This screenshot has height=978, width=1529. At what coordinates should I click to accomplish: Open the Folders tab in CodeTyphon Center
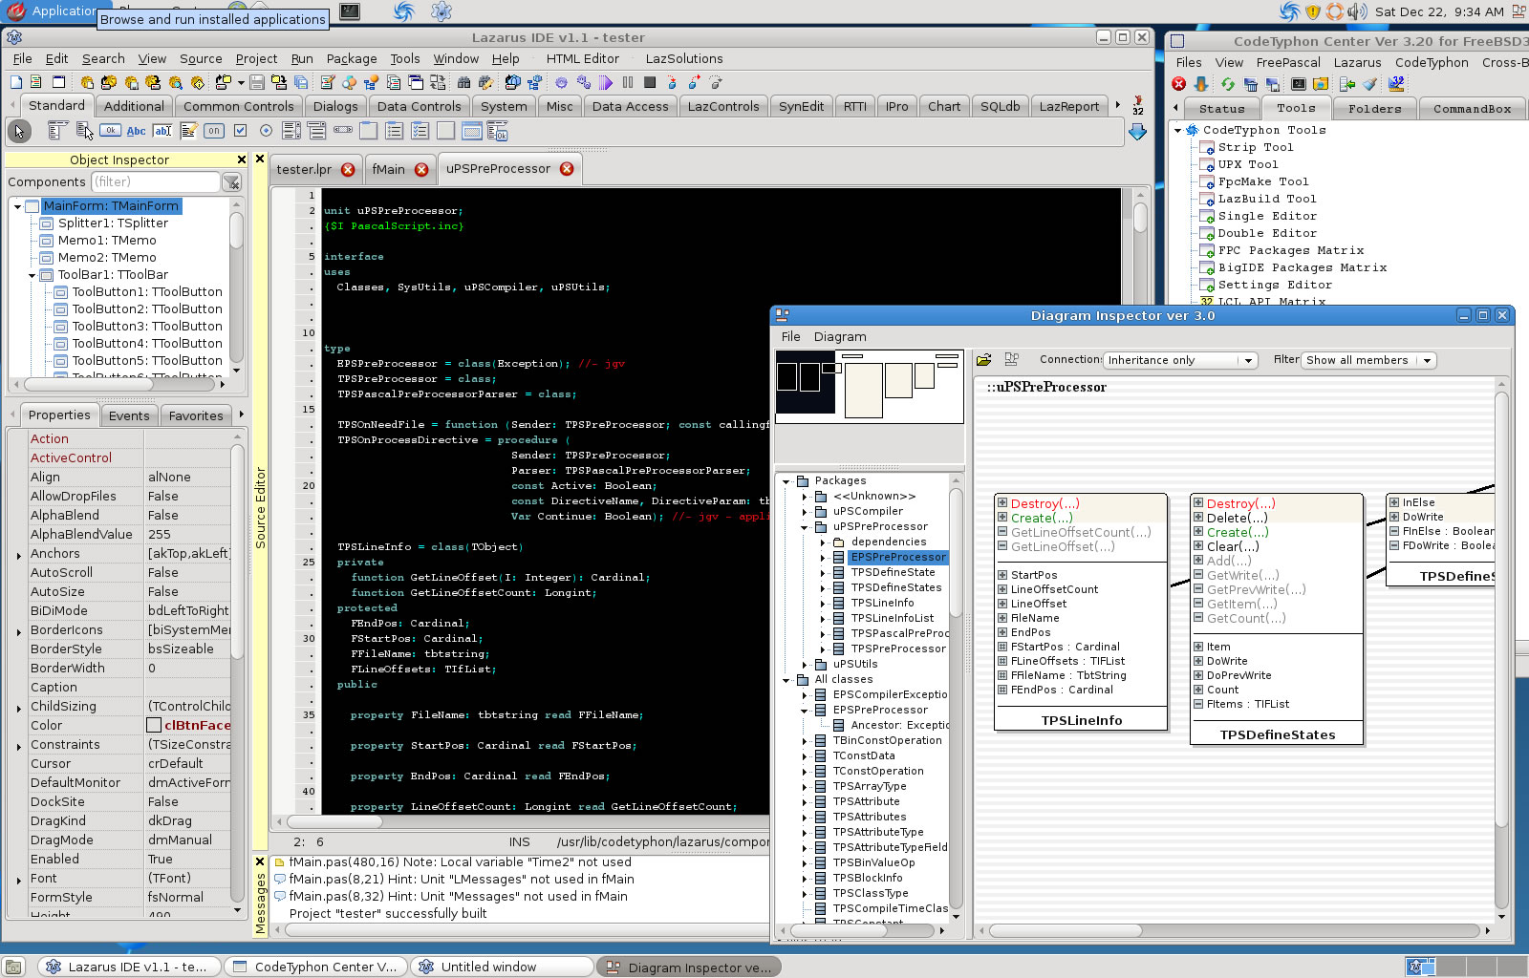click(1374, 109)
